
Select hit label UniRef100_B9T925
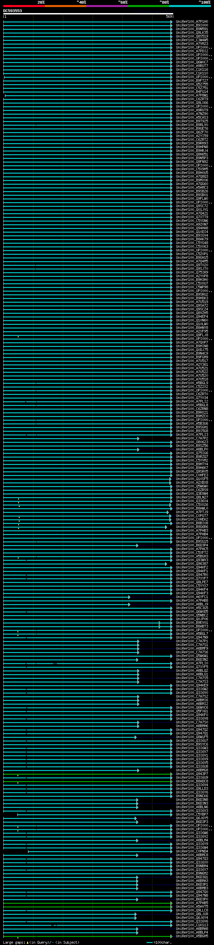192,121
